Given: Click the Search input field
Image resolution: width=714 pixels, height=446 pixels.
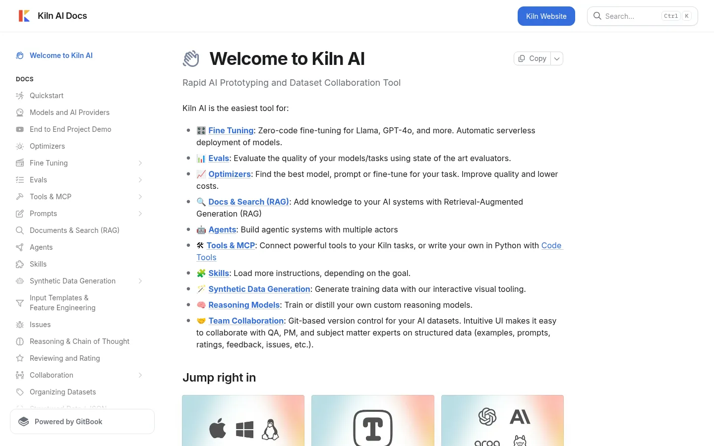Looking at the screenshot, I should tap(643, 16).
